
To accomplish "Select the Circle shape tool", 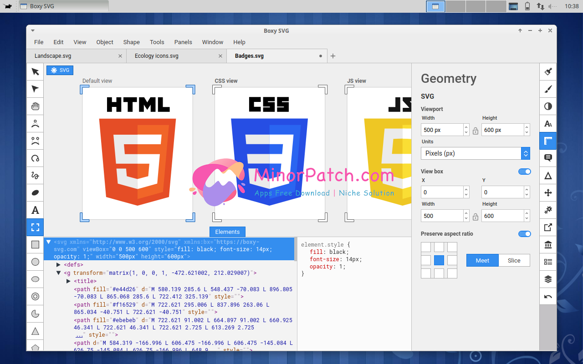I will (35, 262).
